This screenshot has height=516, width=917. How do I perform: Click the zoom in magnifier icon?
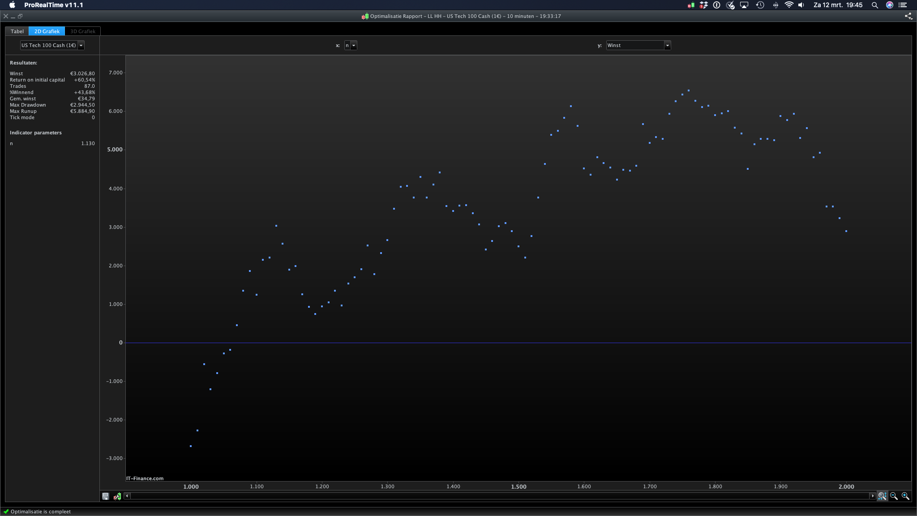(x=905, y=496)
